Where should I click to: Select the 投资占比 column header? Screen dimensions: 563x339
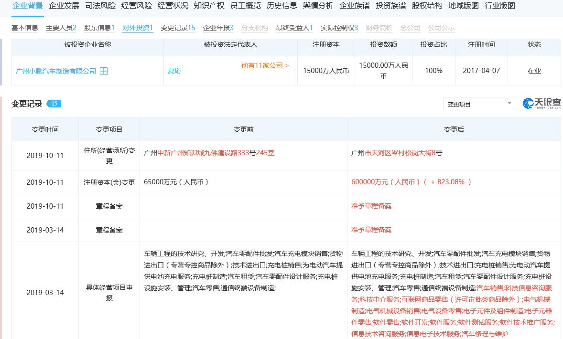[434, 44]
